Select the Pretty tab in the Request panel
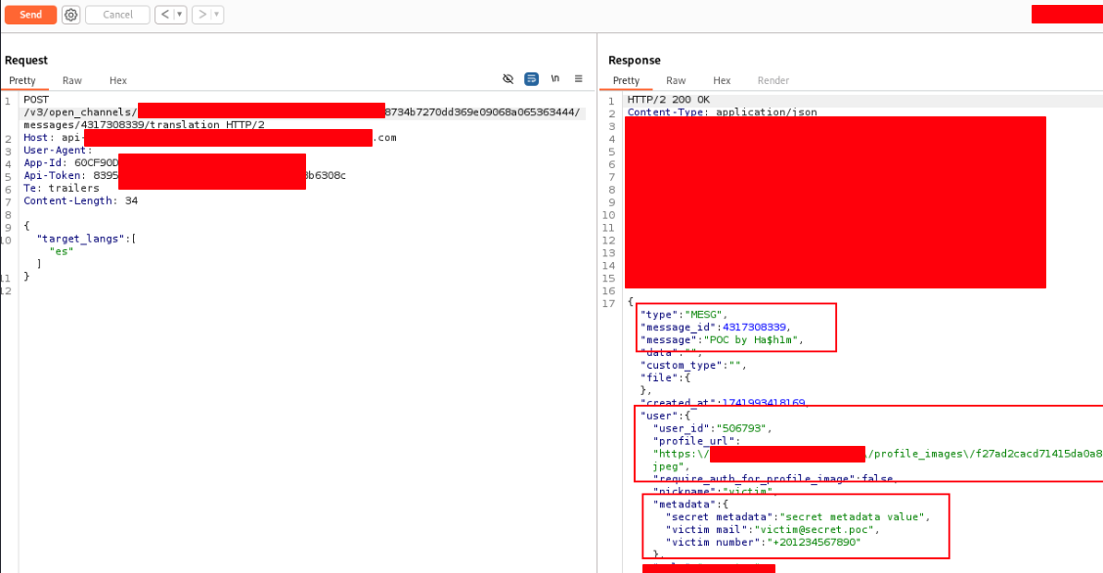Screen dimensions: 1103x573 click(22, 81)
